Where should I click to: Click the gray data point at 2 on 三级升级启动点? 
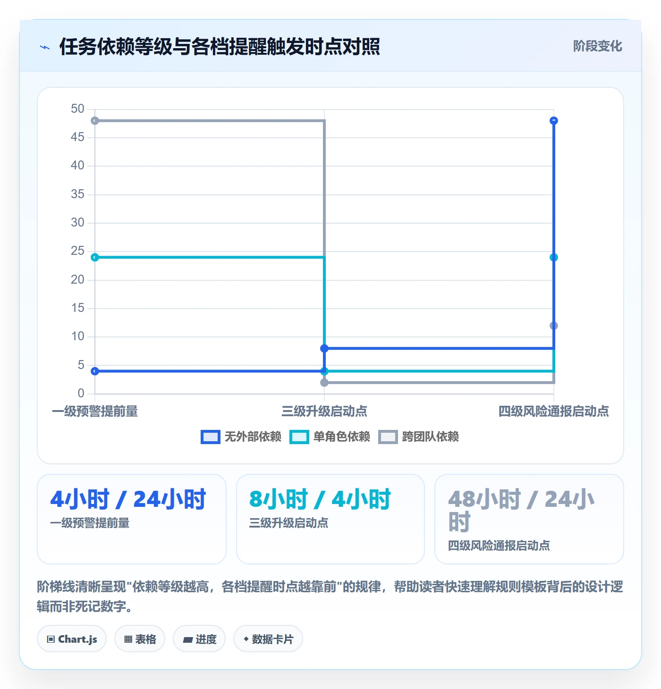tap(324, 382)
